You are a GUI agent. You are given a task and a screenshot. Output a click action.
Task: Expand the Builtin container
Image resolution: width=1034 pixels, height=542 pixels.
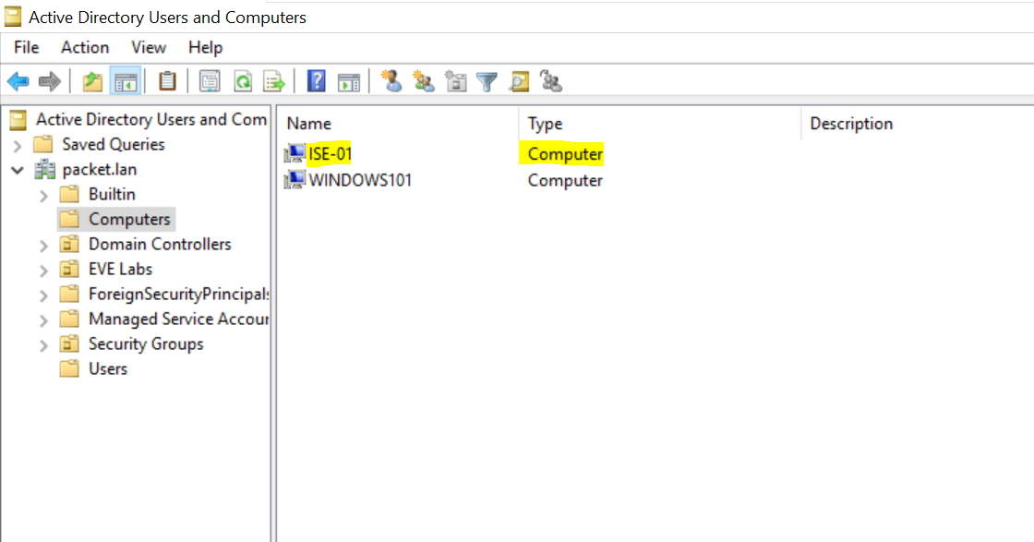(x=43, y=196)
